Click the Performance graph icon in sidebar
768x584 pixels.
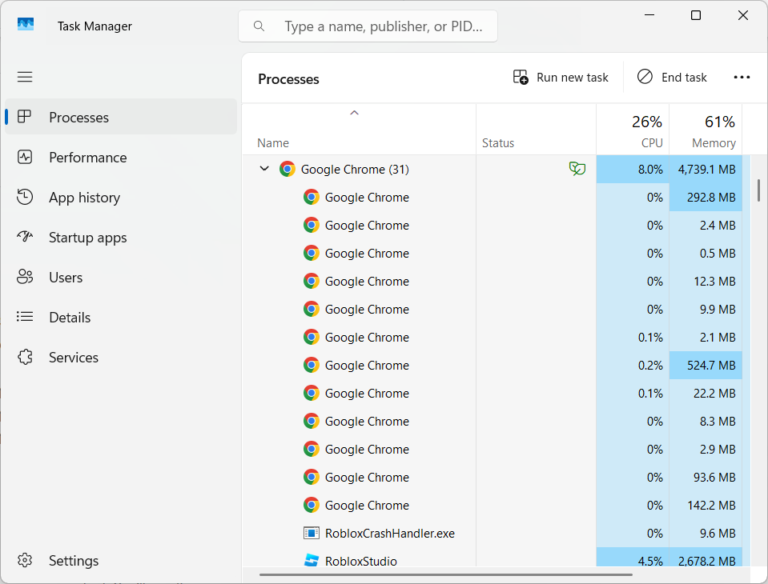(25, 158)
